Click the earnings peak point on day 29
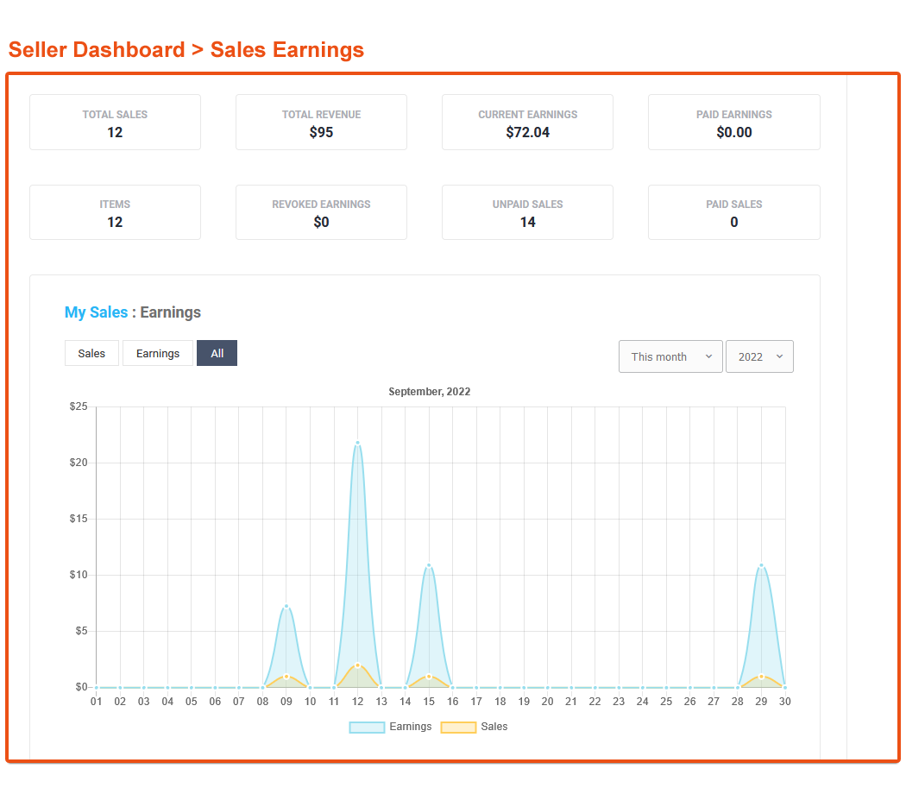906x794 pixels. tap(762, 565)
